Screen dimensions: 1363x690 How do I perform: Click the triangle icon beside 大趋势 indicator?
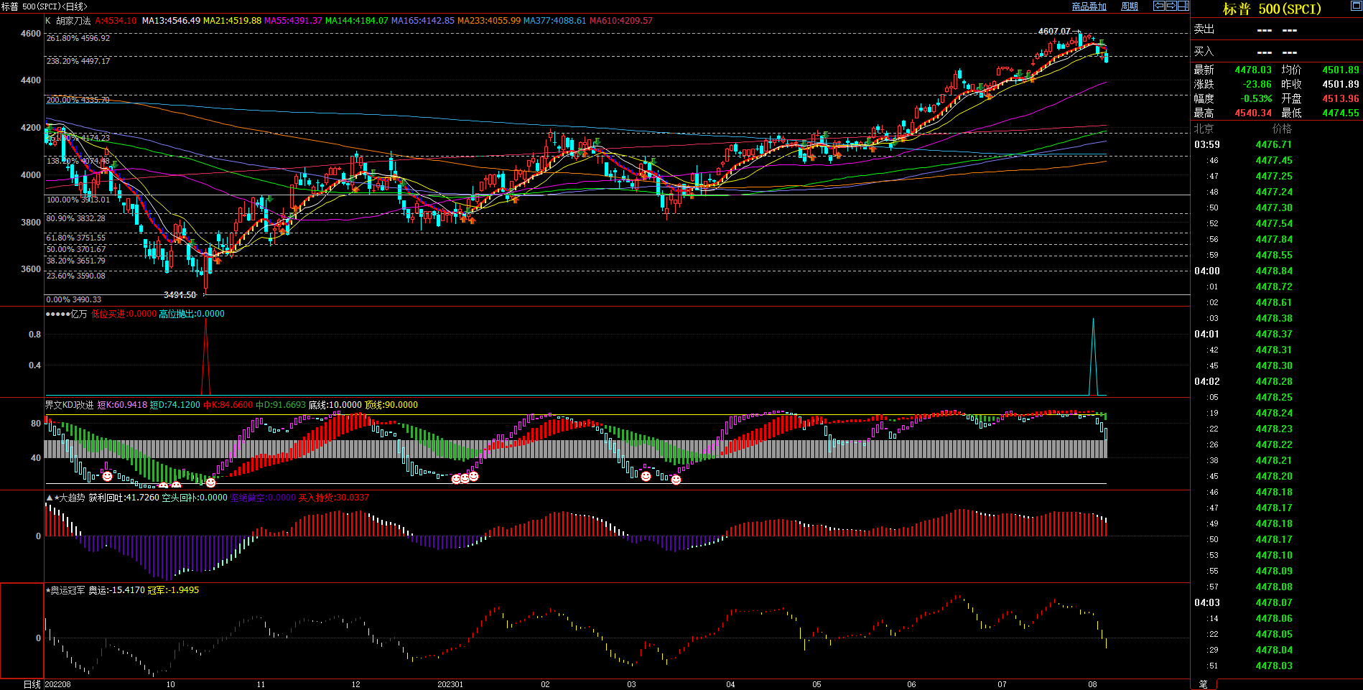(x=49, y=498)
